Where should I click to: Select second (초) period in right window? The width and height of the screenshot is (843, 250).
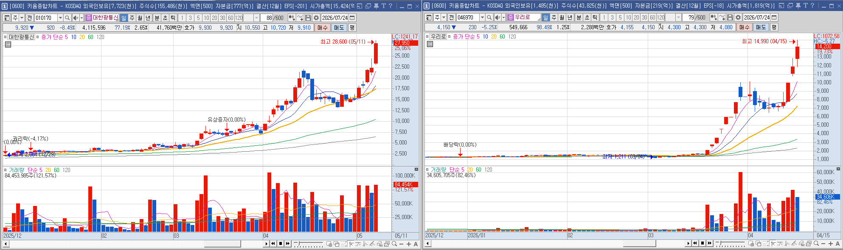click(587, 17)
